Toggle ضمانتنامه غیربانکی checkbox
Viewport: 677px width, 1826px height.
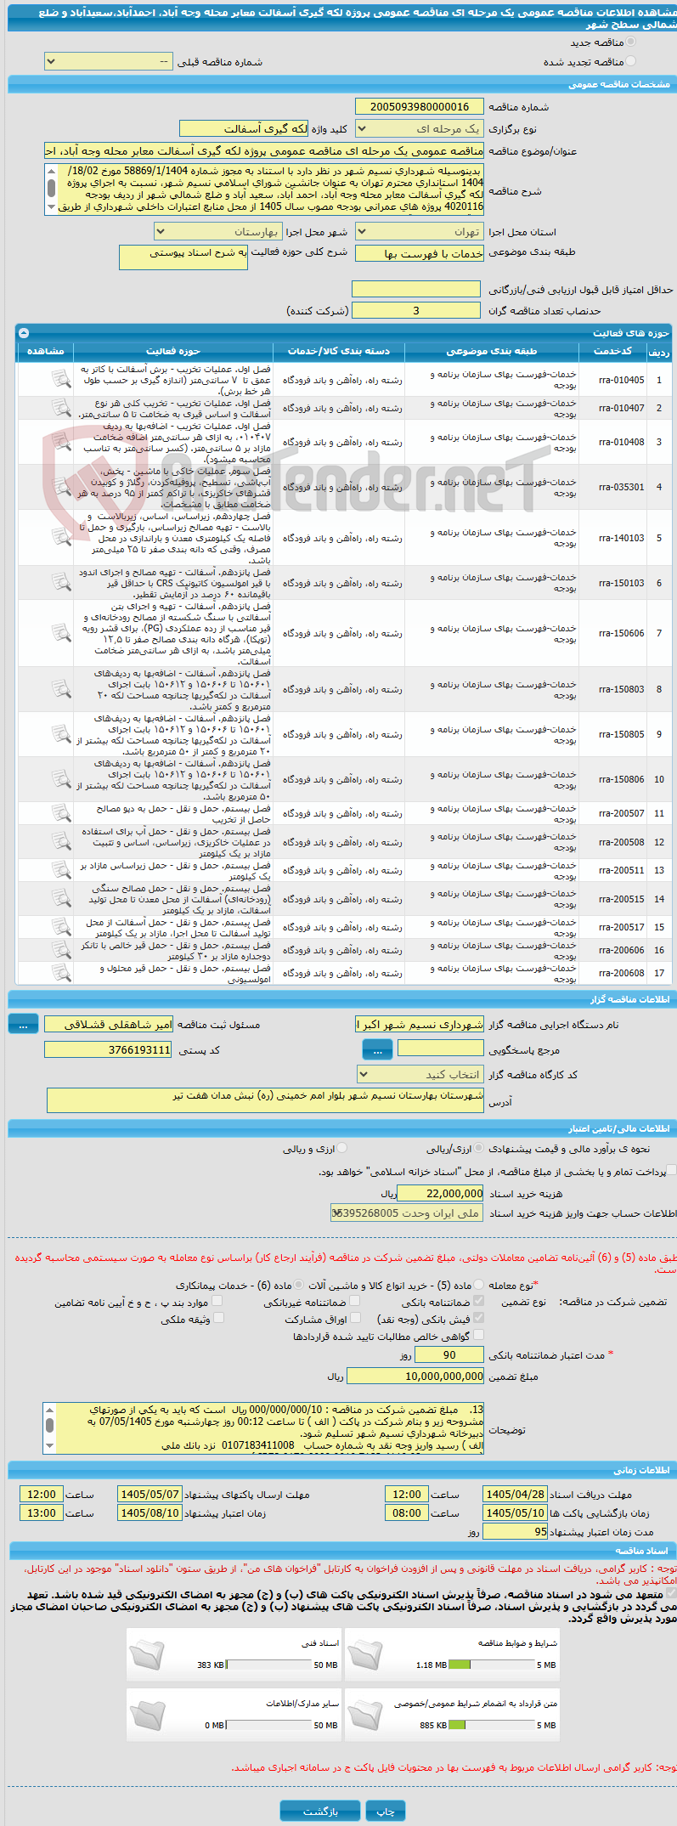tap(355, 1301)
